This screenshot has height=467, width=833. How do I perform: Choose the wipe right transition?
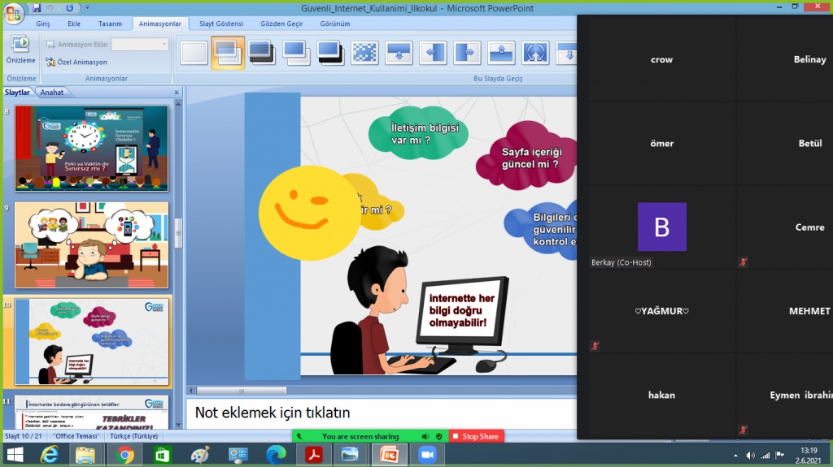coord(467,53)
